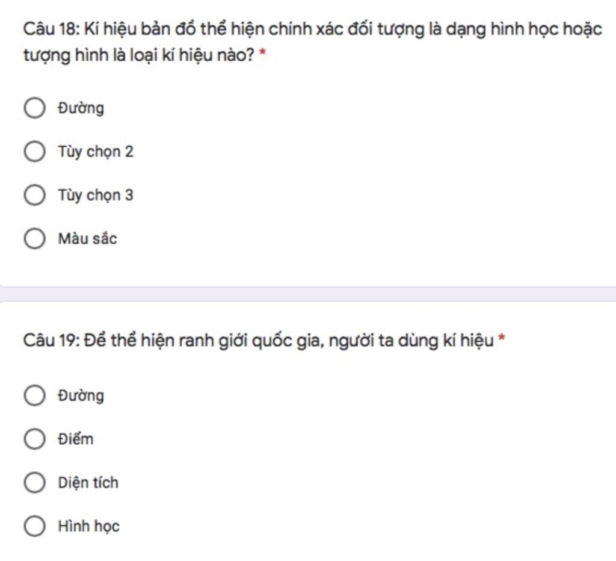616x561 pixels.
Task: Click the Điểm label text
Action: (76, 439)
